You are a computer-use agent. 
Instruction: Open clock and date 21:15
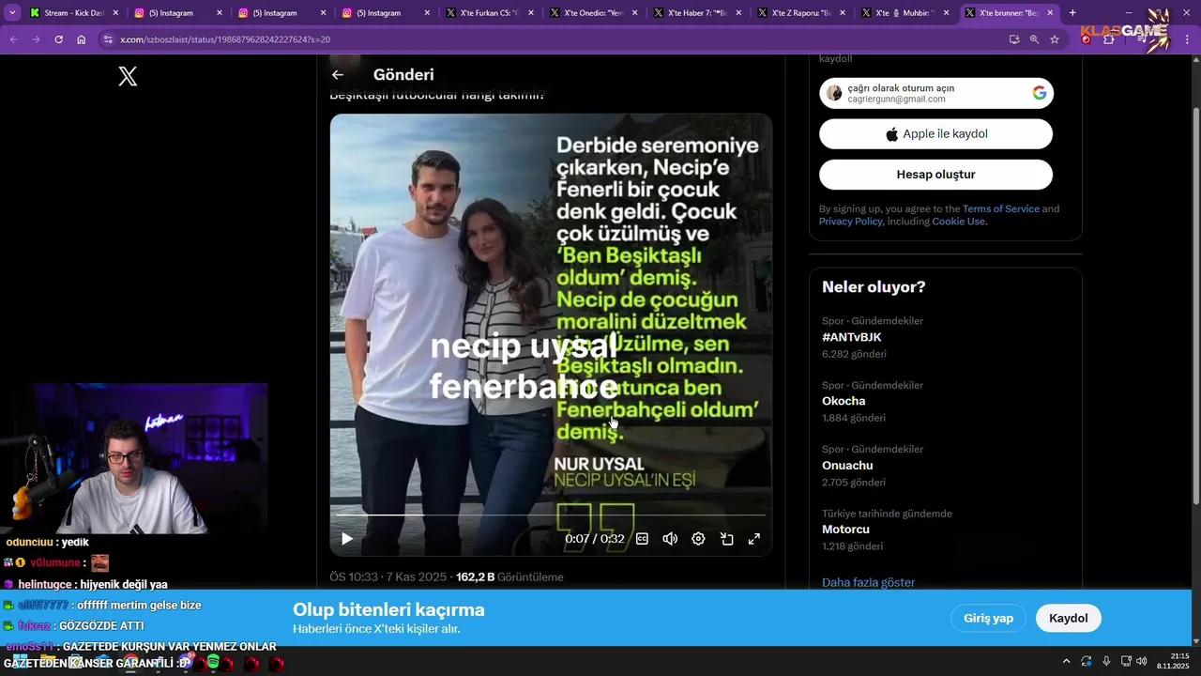1175,661
